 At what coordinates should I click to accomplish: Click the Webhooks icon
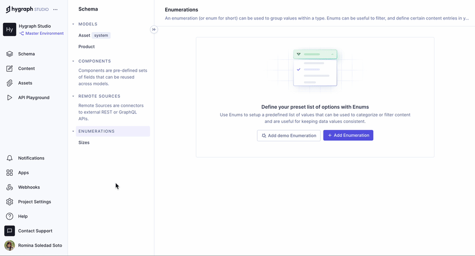[9, 187]
